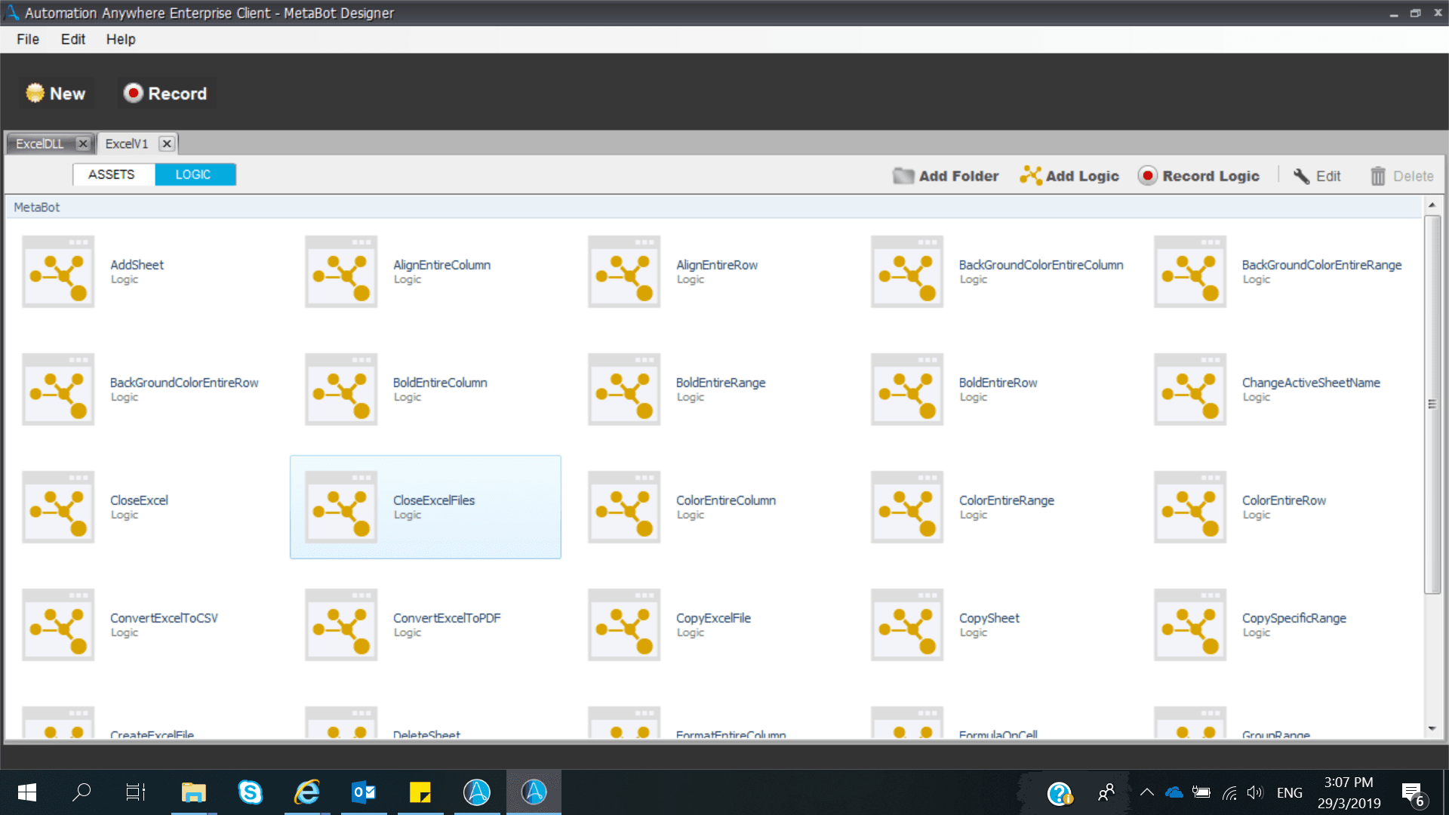Click Add Folder
The width and height of the screenshot is (1449, 815).
pos(946,176)
